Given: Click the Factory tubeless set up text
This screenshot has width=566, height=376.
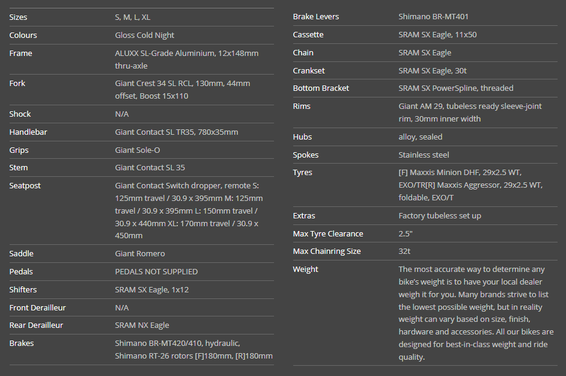Looking at the screenshot, I should 439,216.
